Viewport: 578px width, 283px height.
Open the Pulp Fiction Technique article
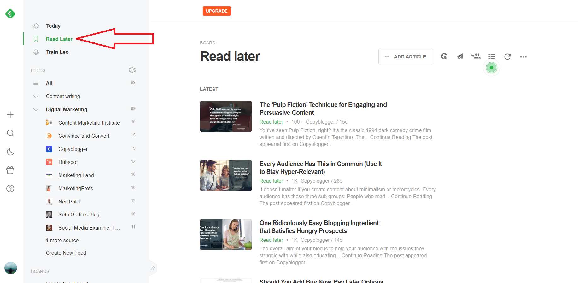(323, 108)
